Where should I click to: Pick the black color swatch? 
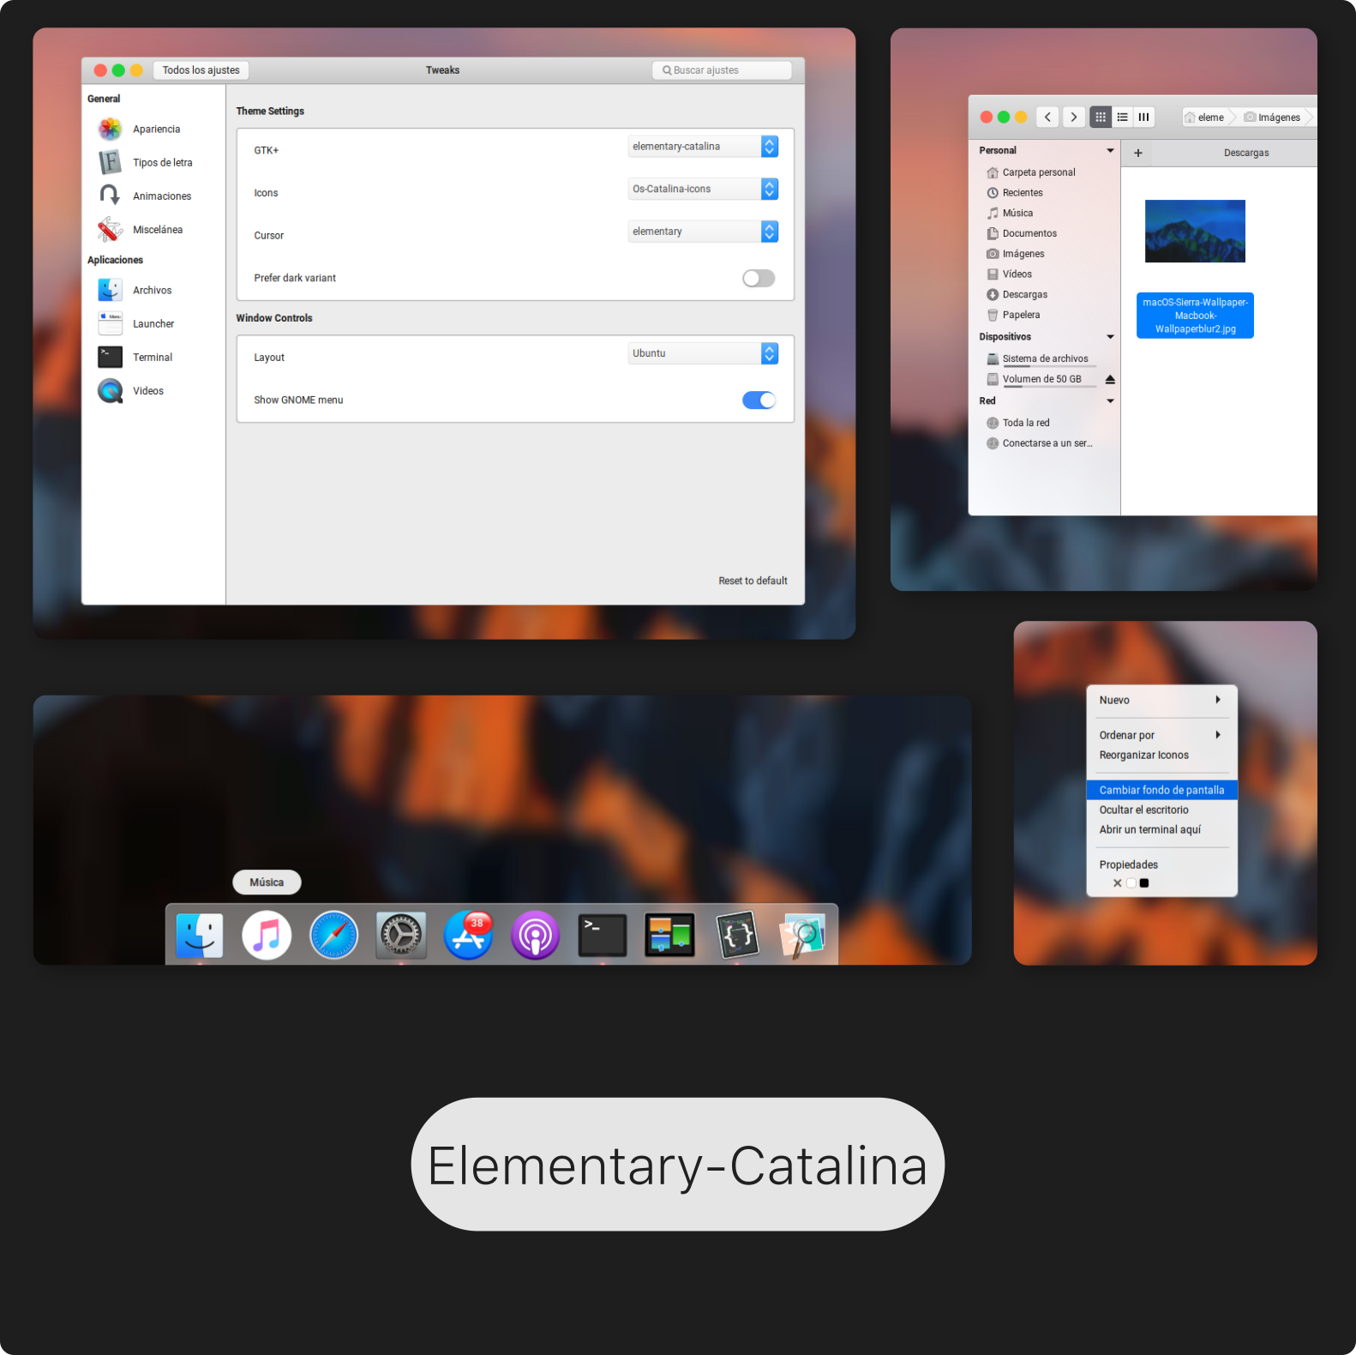click(1143, 883)
